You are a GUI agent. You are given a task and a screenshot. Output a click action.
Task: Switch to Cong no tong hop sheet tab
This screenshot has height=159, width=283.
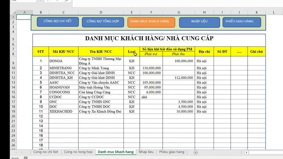[x=78, y=152]
